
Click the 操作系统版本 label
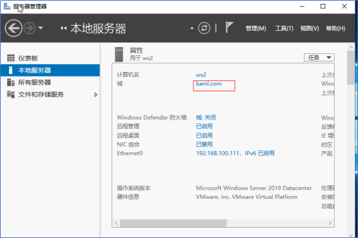pyautogui.click(x=134, y=188)
